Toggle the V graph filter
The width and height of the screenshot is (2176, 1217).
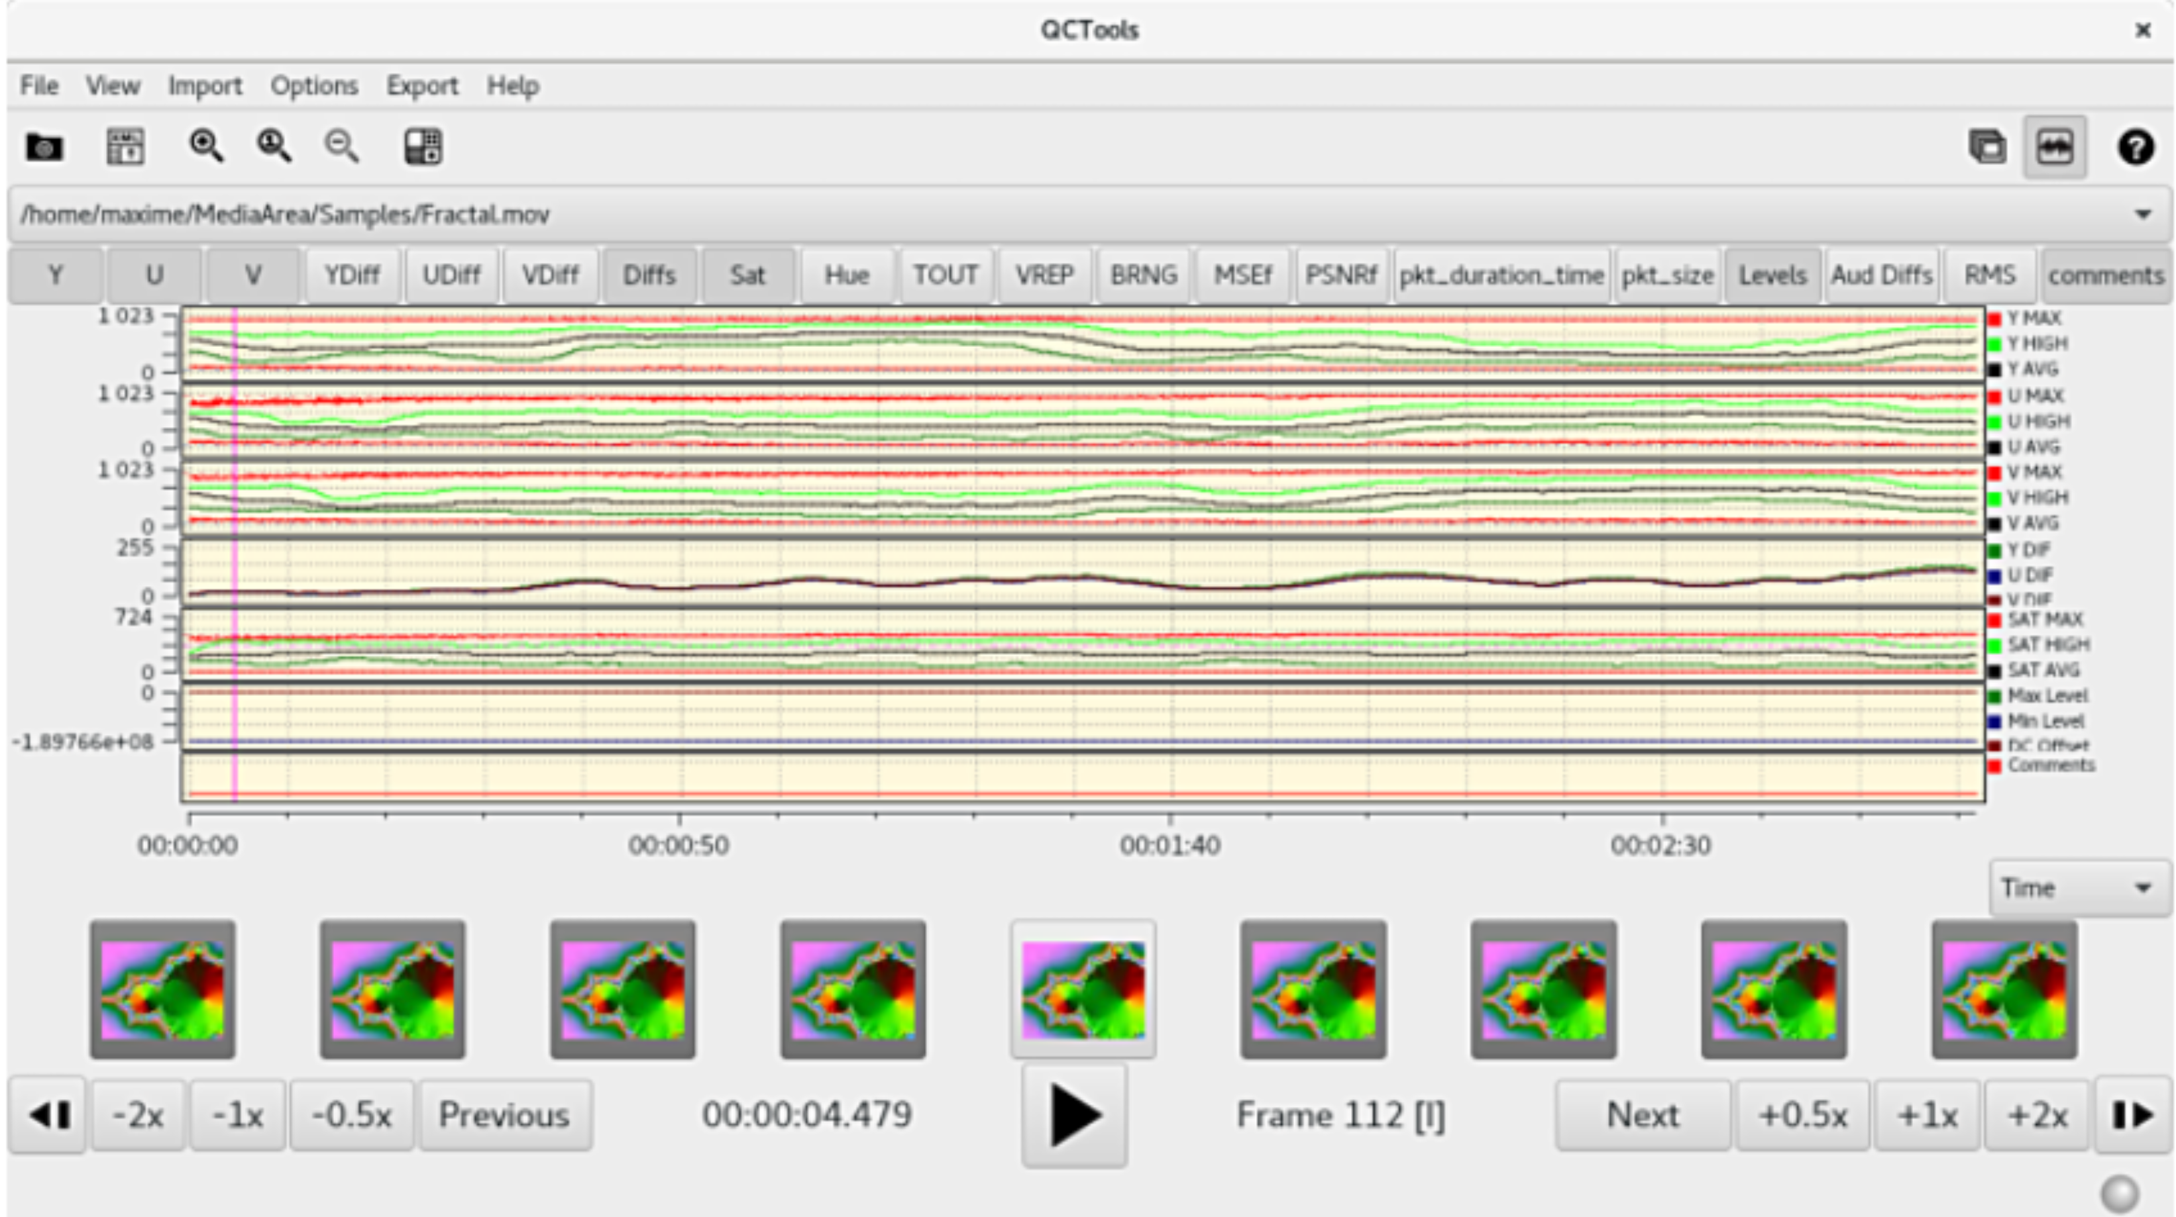(253, 275)
